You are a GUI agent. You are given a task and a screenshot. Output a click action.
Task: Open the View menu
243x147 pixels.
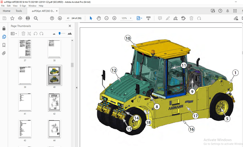click(15, 6)
